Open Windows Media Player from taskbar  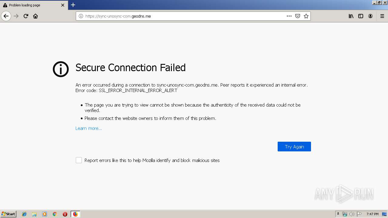[45, 214]
